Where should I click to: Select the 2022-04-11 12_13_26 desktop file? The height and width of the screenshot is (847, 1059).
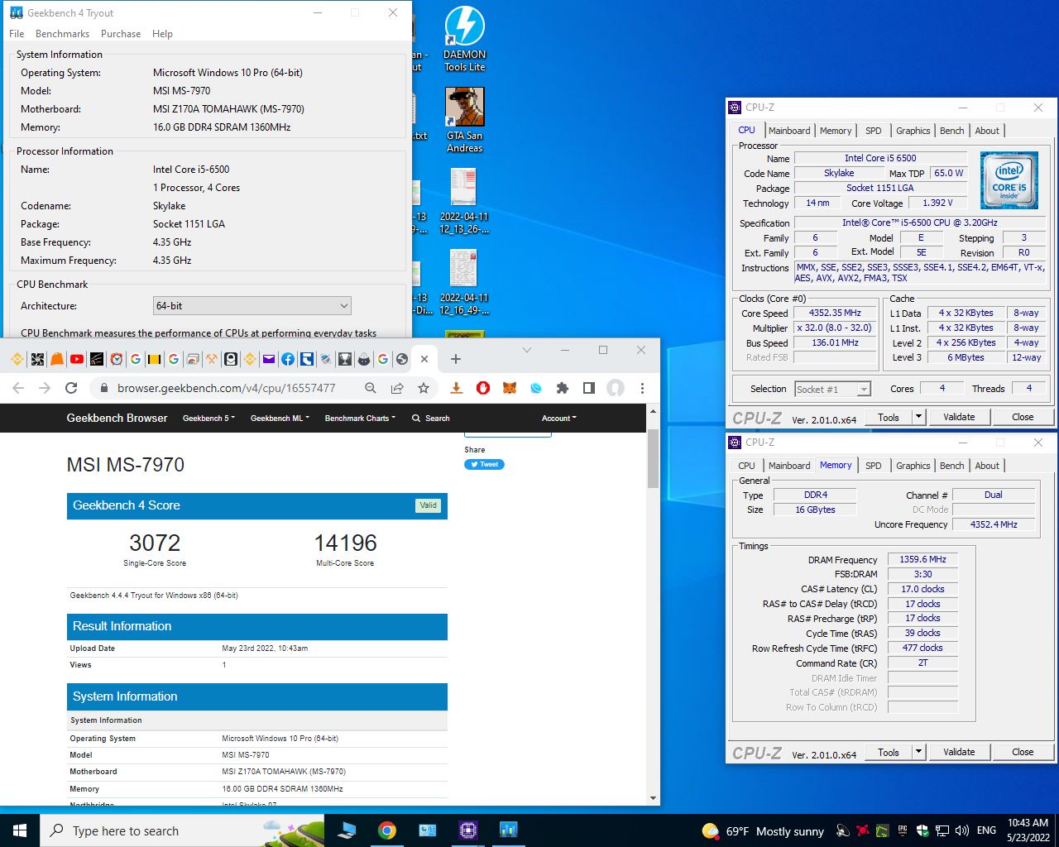(464, 201)
